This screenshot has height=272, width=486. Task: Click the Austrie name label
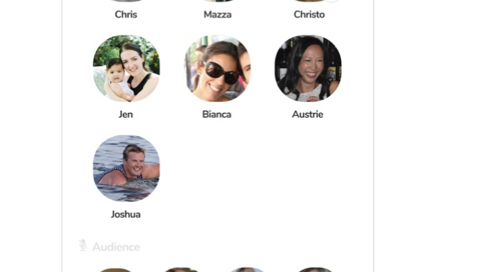tap(308, 114)
